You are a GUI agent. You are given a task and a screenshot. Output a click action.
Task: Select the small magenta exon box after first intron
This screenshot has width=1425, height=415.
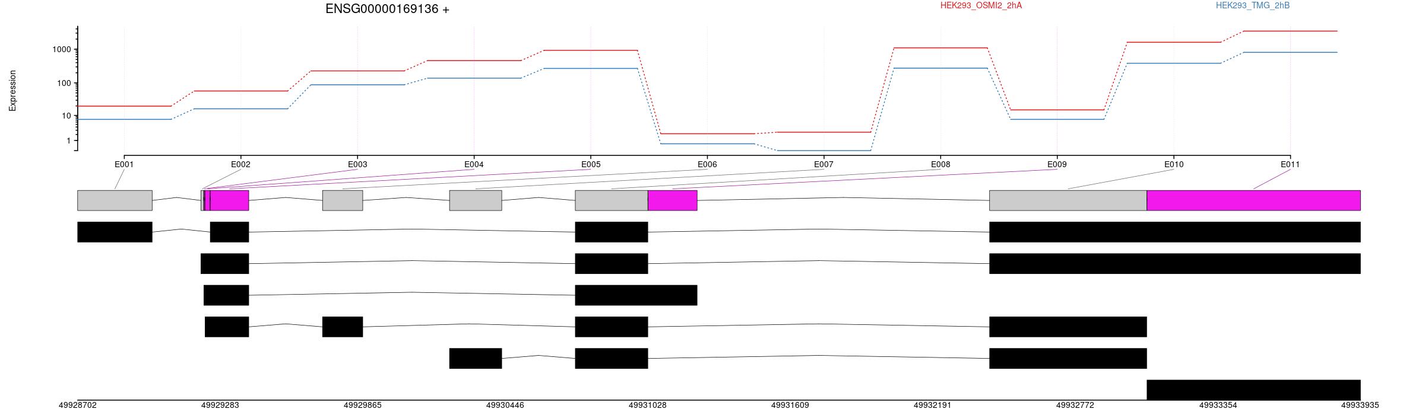[230, 200]
